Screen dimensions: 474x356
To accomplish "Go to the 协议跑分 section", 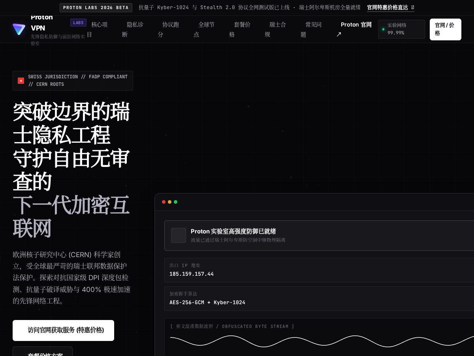I will 169,29.
